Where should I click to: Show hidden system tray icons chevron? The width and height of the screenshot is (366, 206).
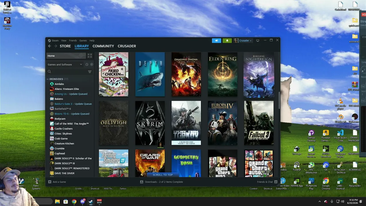(320, 201)
